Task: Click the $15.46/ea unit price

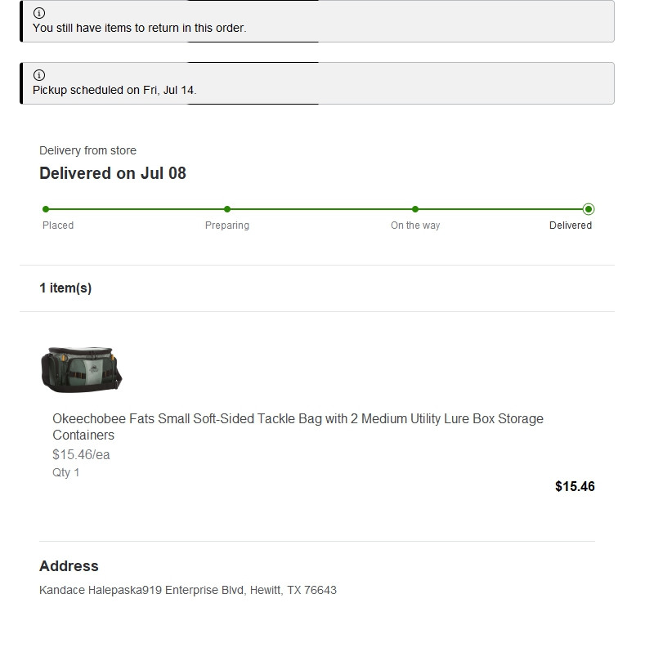Action: click(x=81, y=454)
